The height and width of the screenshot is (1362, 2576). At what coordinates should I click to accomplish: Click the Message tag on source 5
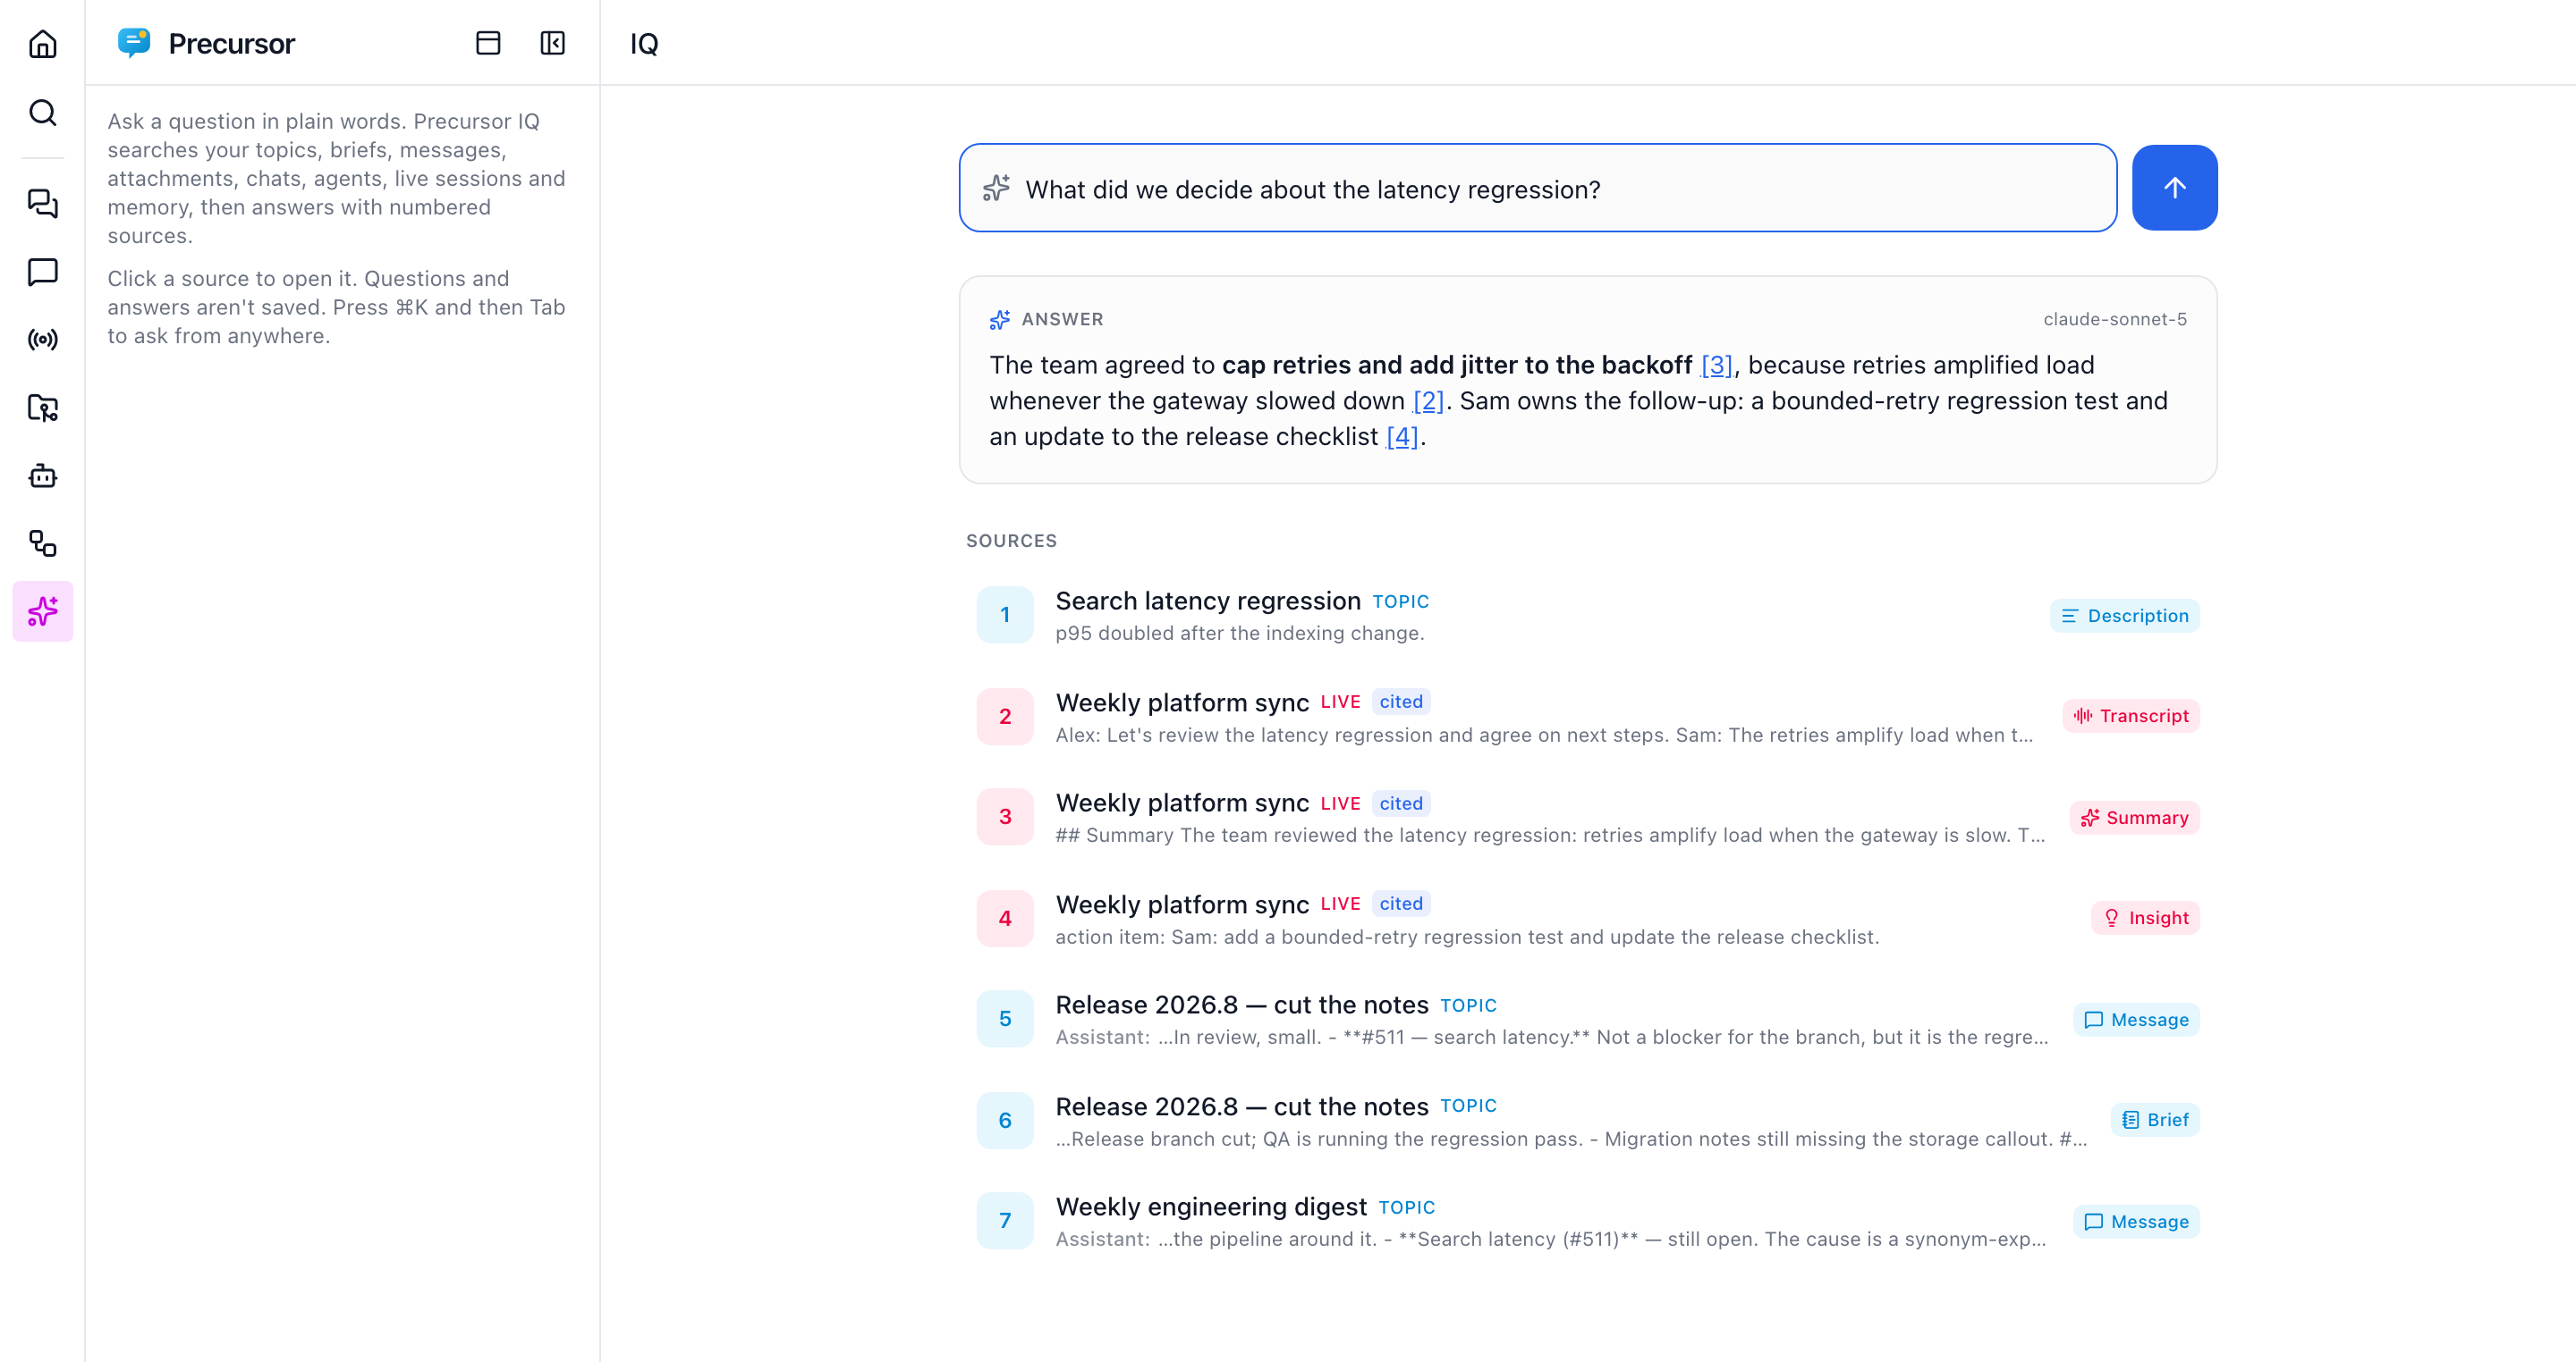2136,1021
